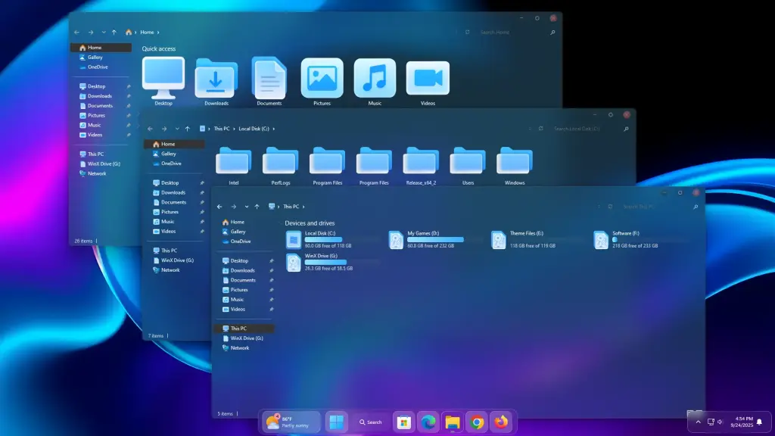The width and height of the screenshot is (775, 436).
Task: Open the Pictures folder in Quick access
Action: 322,79
